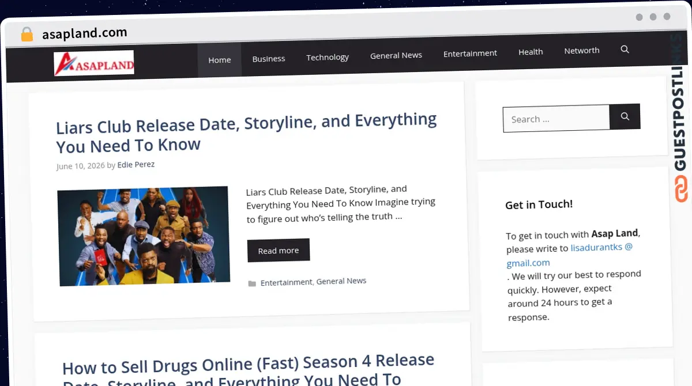Click the Liars Club article excerpt text

(341, 203)
